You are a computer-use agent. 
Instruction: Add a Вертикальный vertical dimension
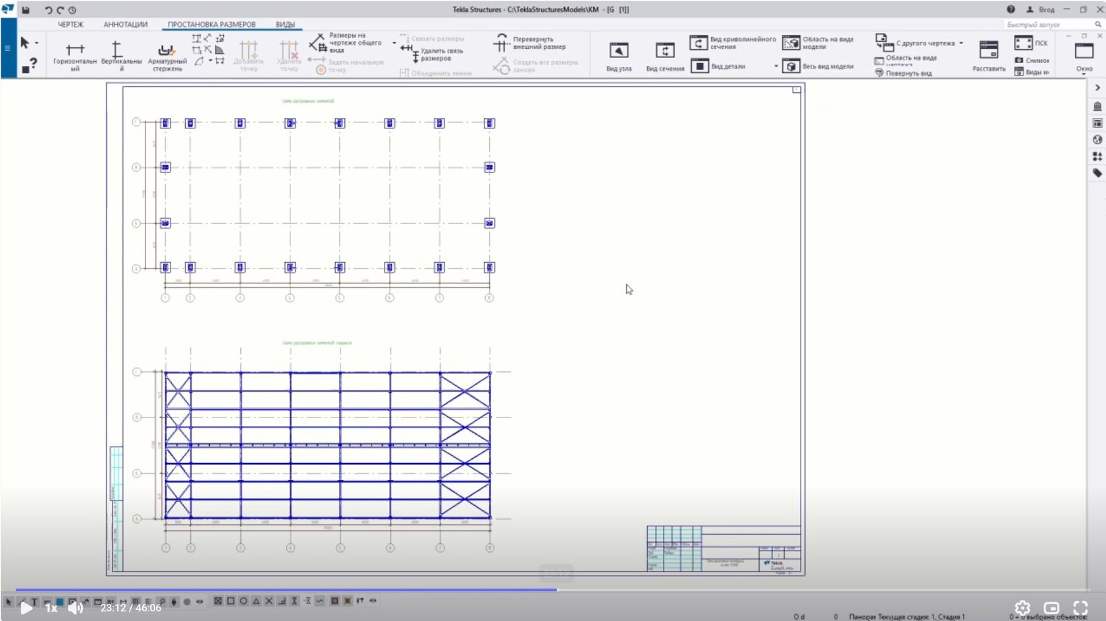pos(120,55)
